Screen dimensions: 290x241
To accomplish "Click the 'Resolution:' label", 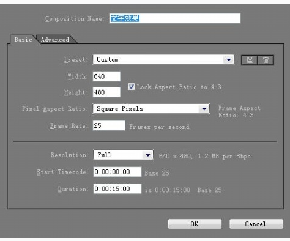I will (69, 155).
